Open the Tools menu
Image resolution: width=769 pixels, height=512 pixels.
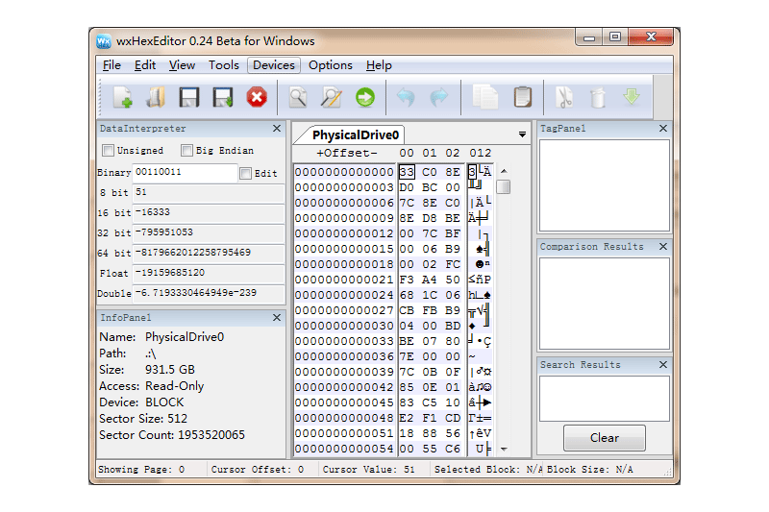(224, 65)
